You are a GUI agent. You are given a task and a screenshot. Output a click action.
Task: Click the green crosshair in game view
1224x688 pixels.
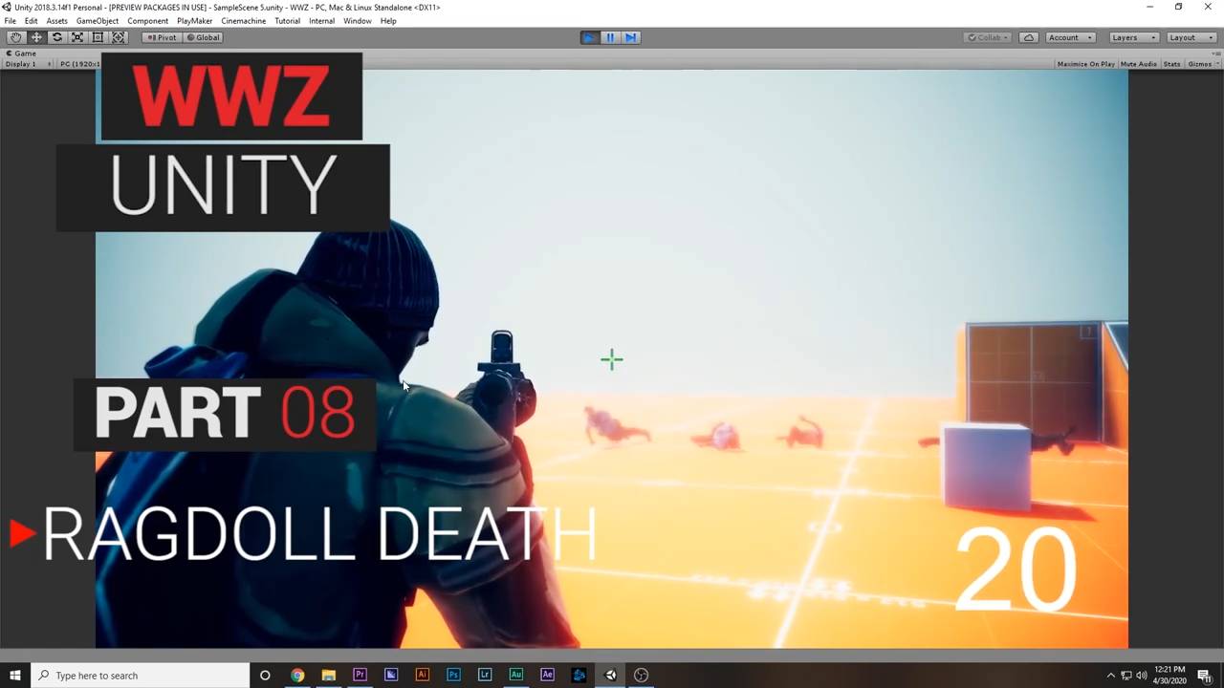click(x=612, y=360)
